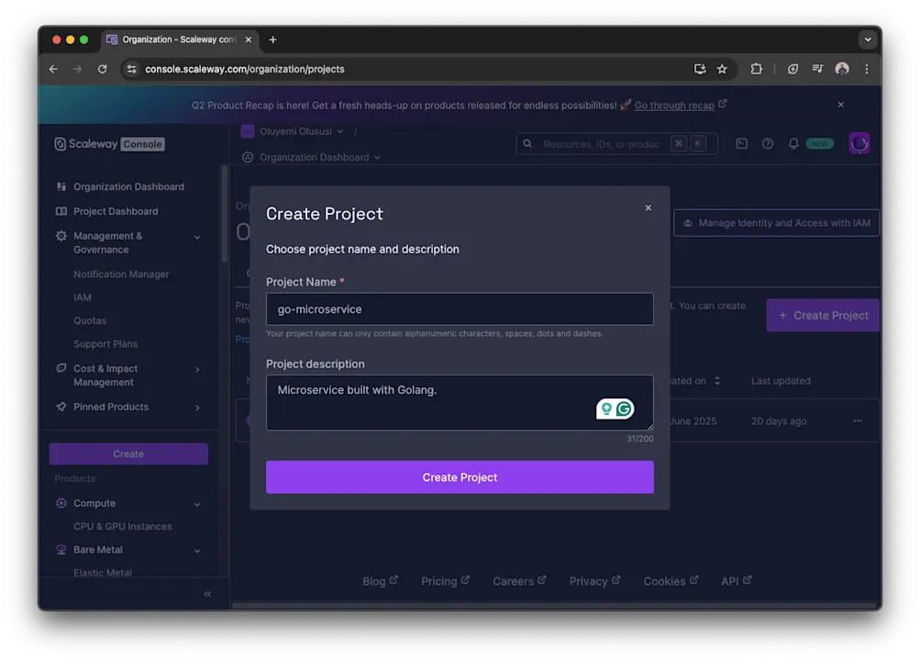Open the notifications bell with NEW badge

[x=794, y=143]
